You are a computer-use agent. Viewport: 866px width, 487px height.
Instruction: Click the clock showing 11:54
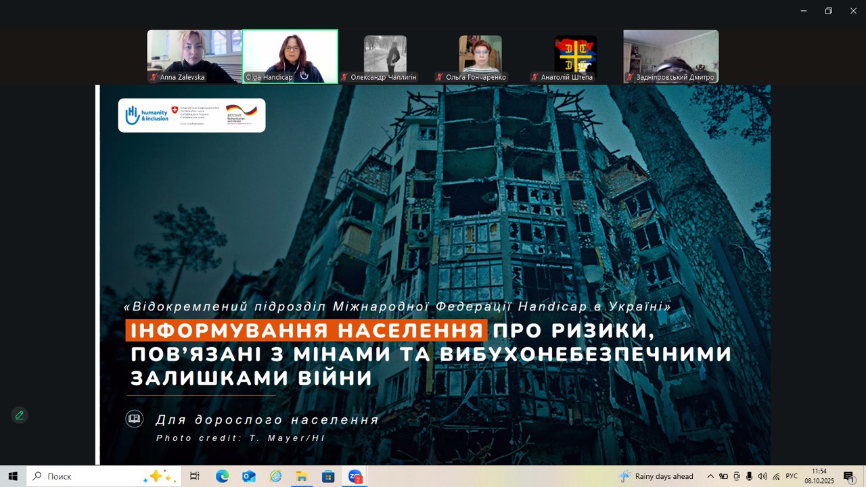pyautogui.click(x=819, y=476)
